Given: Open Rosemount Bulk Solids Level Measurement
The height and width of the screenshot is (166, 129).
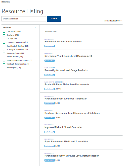Looking at the screenshot, I should click(x=68, y=56).
